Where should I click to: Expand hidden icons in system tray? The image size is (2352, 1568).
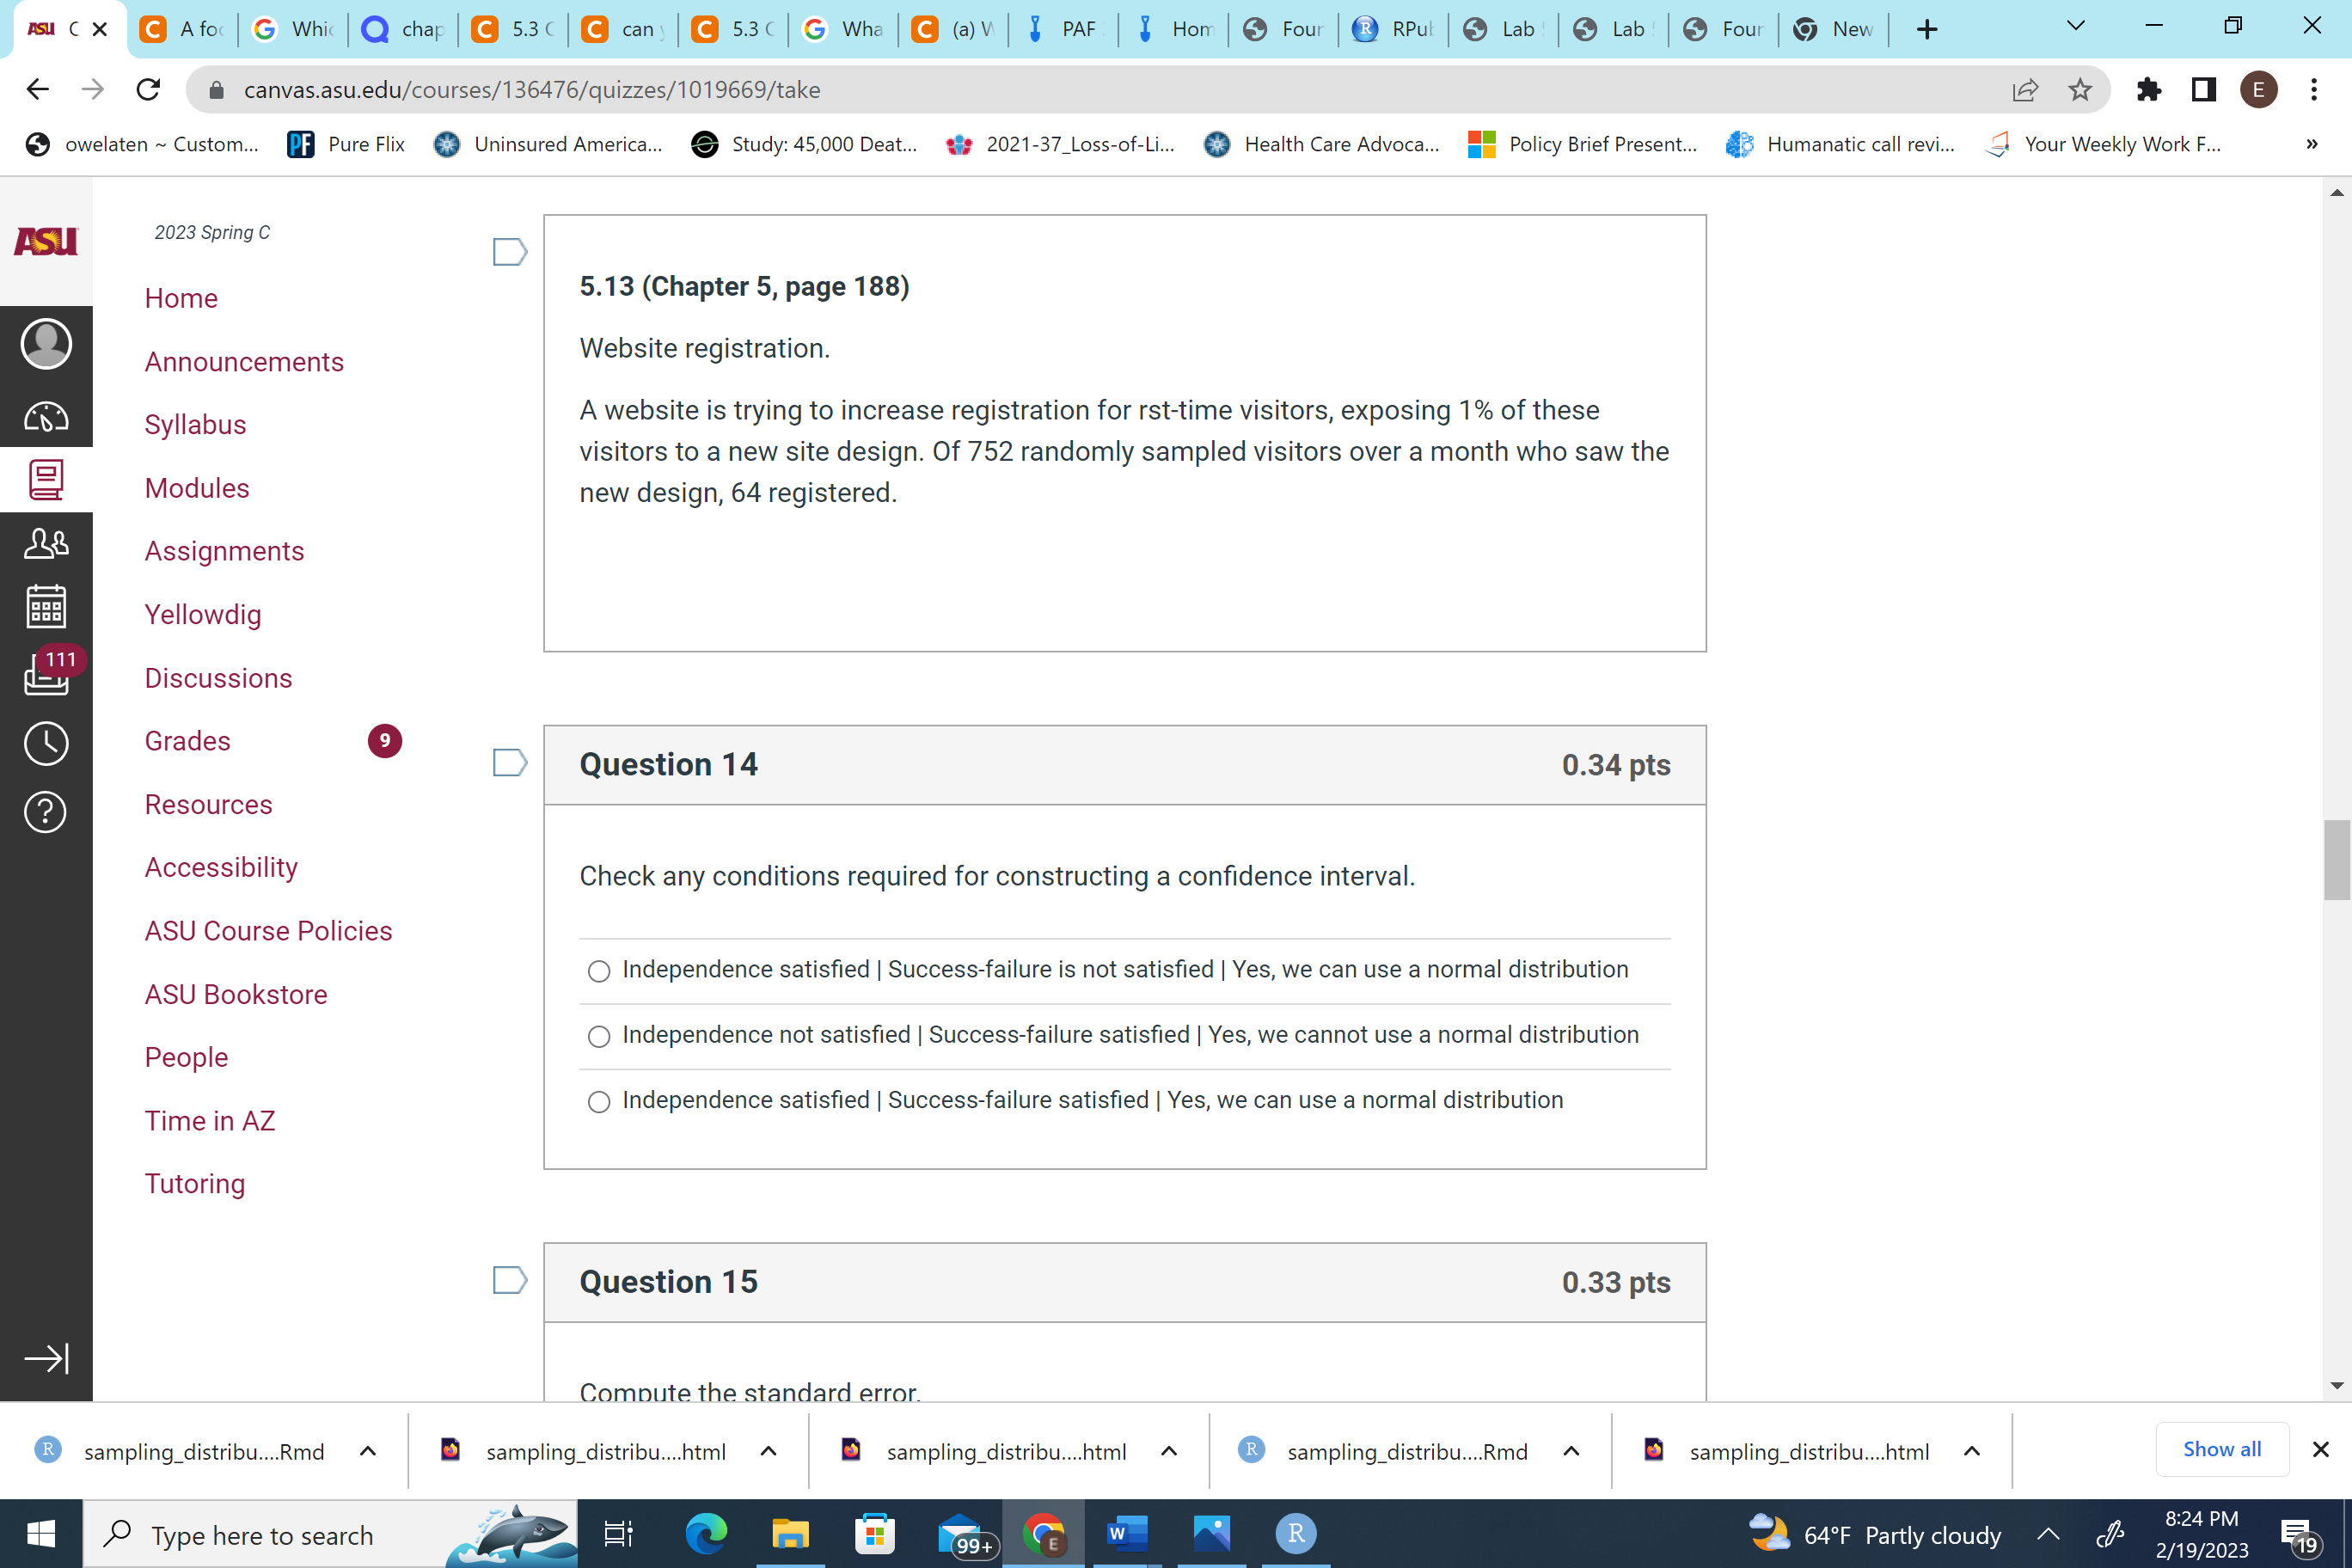click(2048, 1534)
